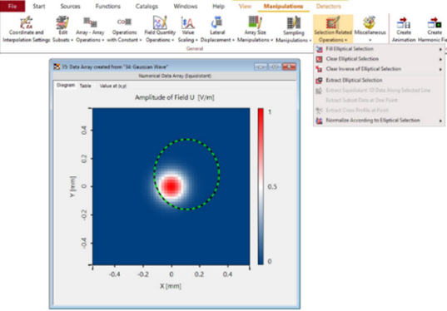Click the red-blue amplitude color bar
447x311 pixels.
261,186
